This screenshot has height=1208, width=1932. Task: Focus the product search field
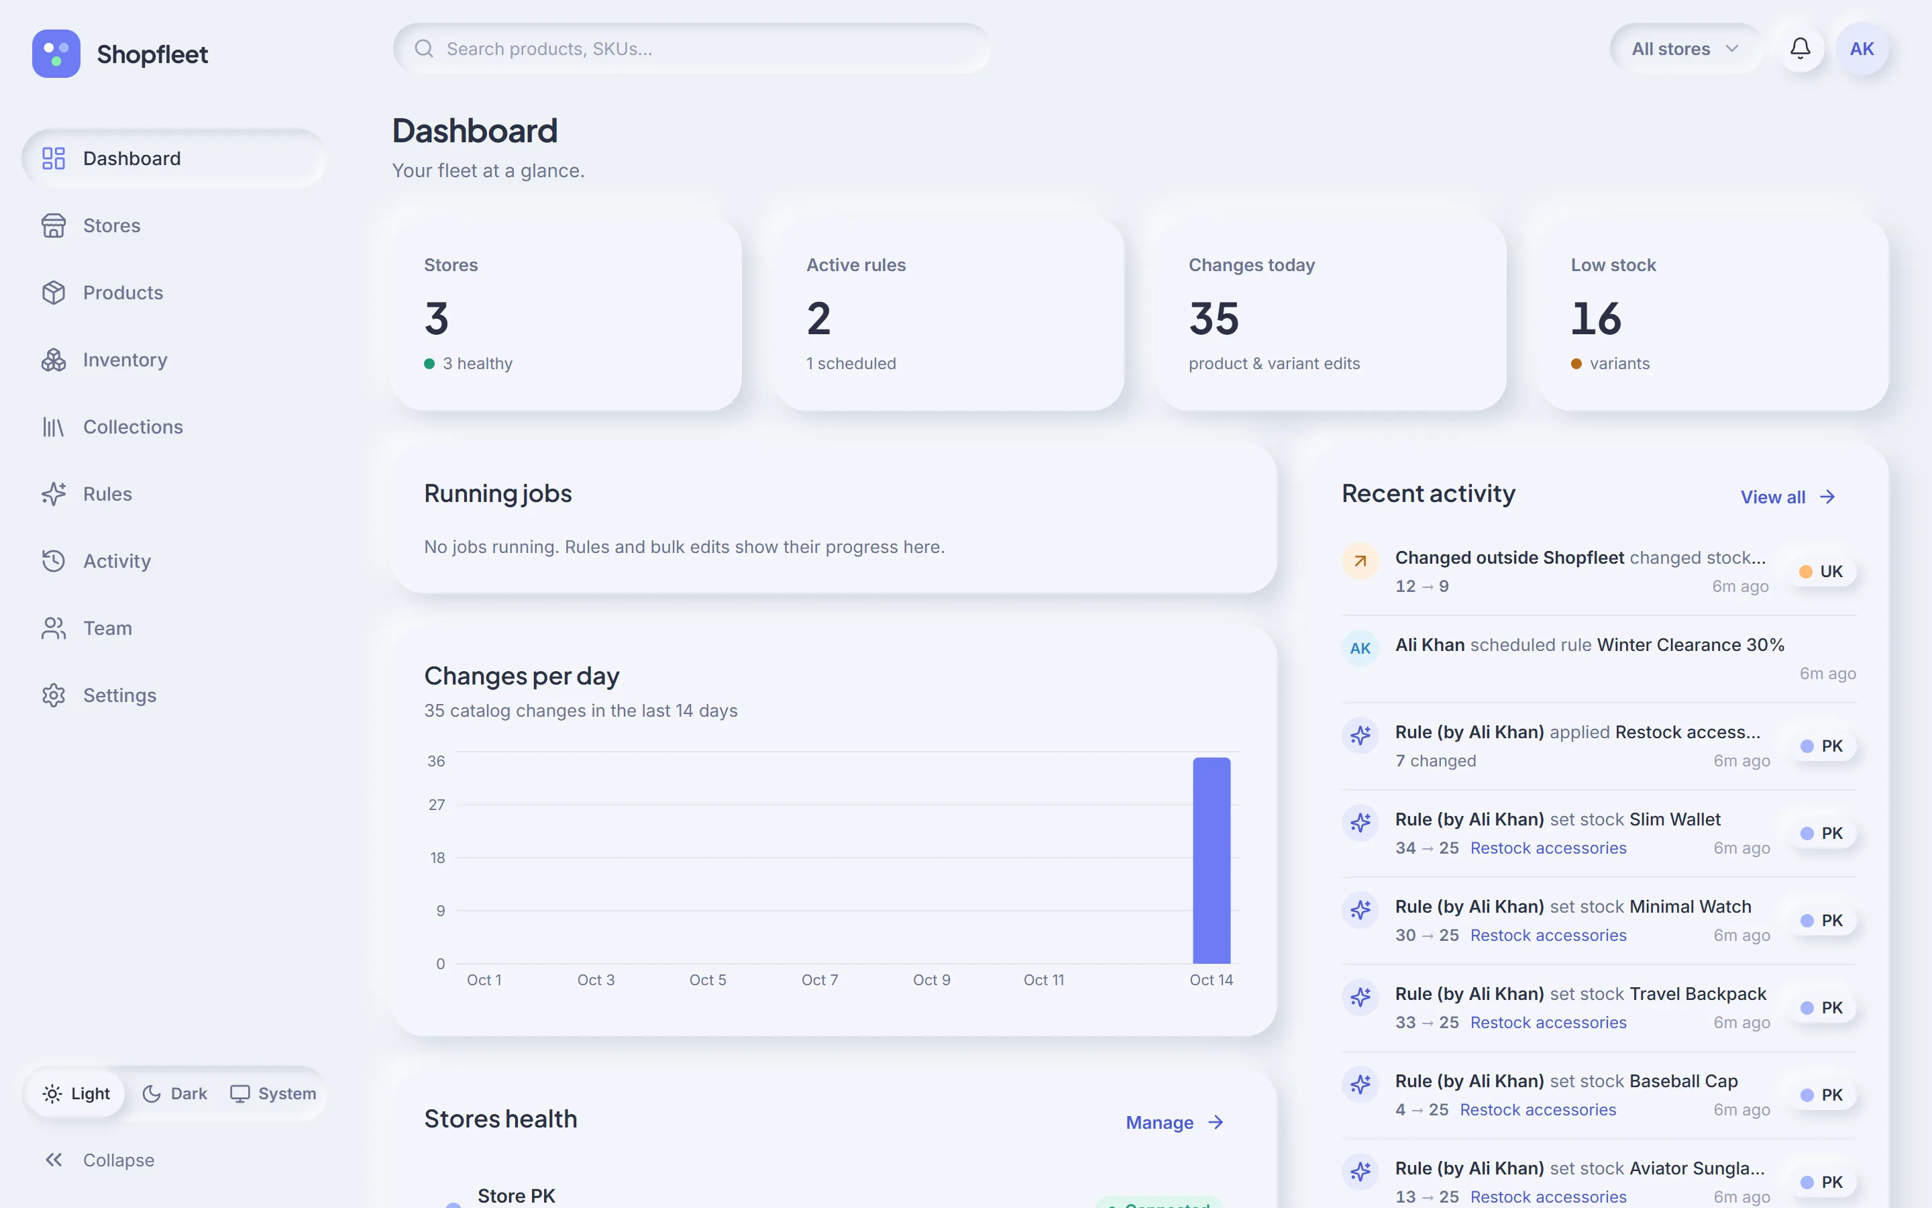tap(692, 49)
